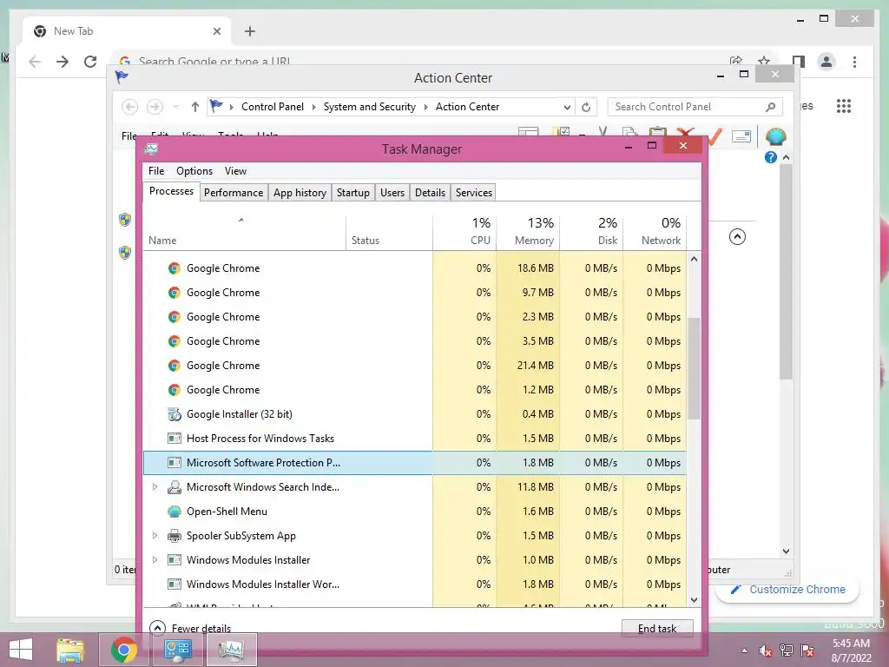This screenshot has height=667, width=889.
Task: Click Chrome forward navigation arrow
Action: (x=63, y=62)
